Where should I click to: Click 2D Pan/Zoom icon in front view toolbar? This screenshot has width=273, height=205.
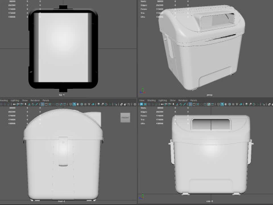tap(33, 104)
